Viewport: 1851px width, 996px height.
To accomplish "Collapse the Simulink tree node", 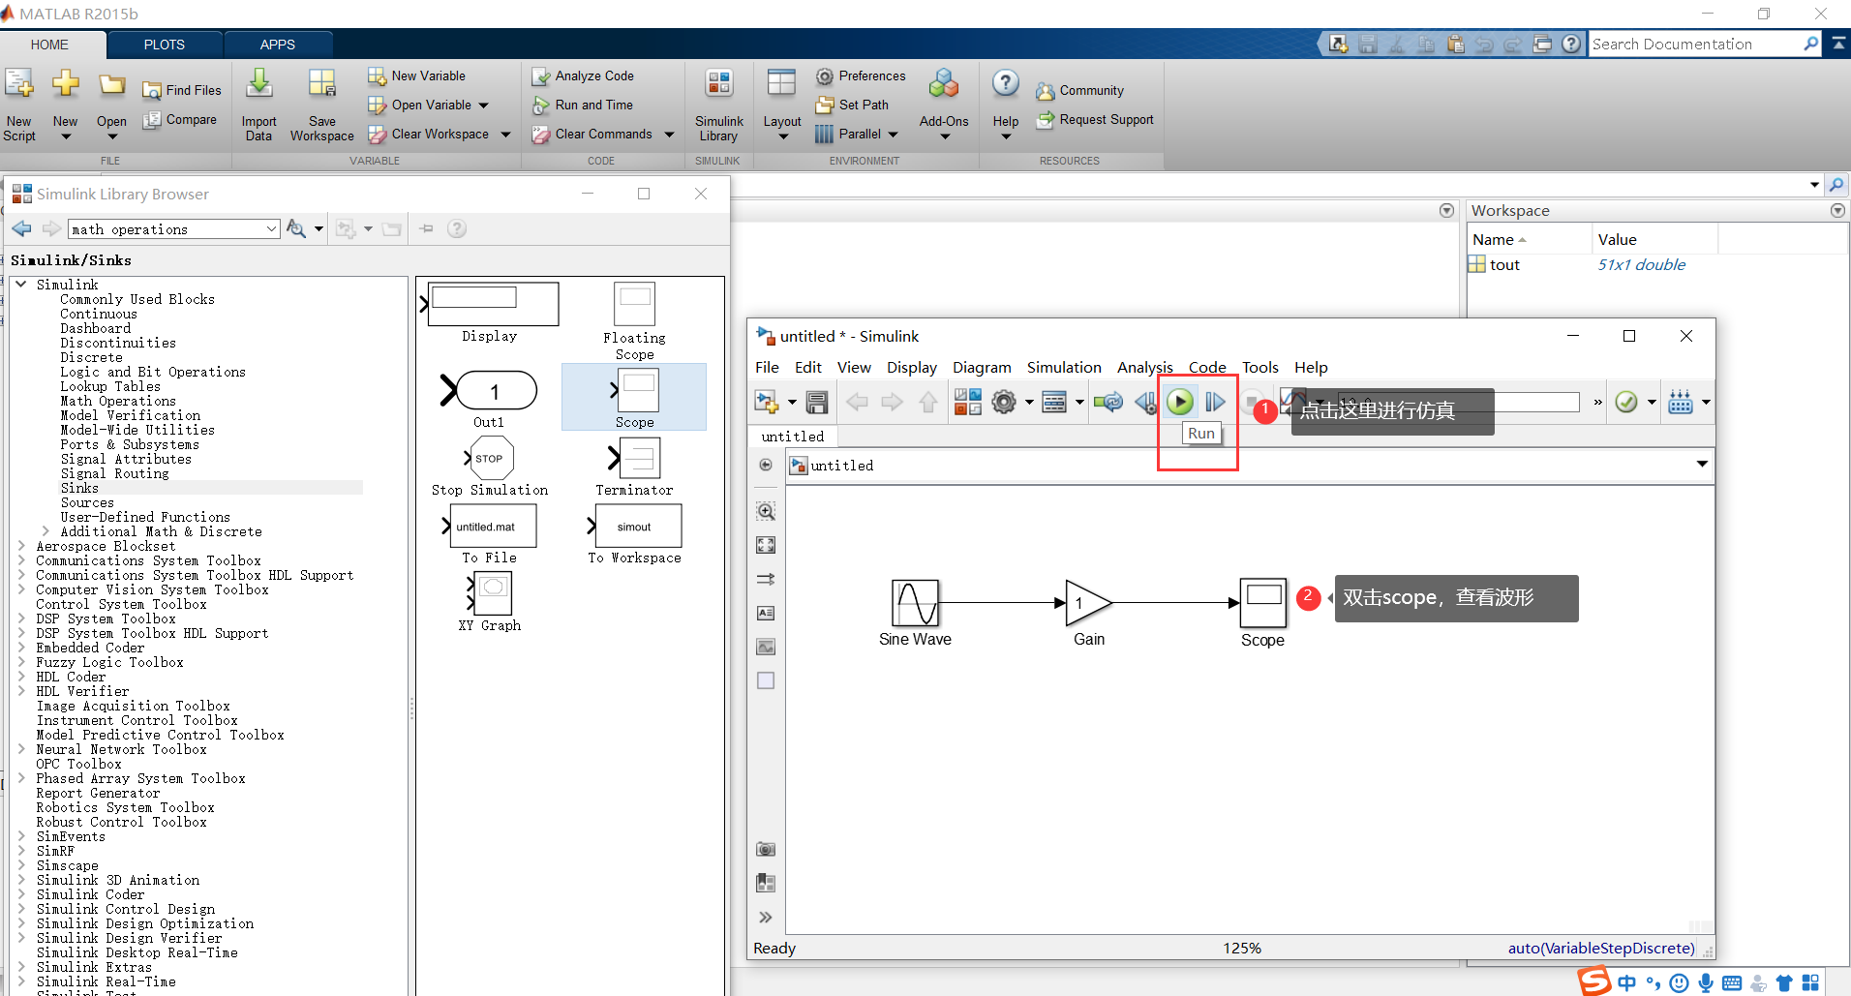I will click(21, 284).
